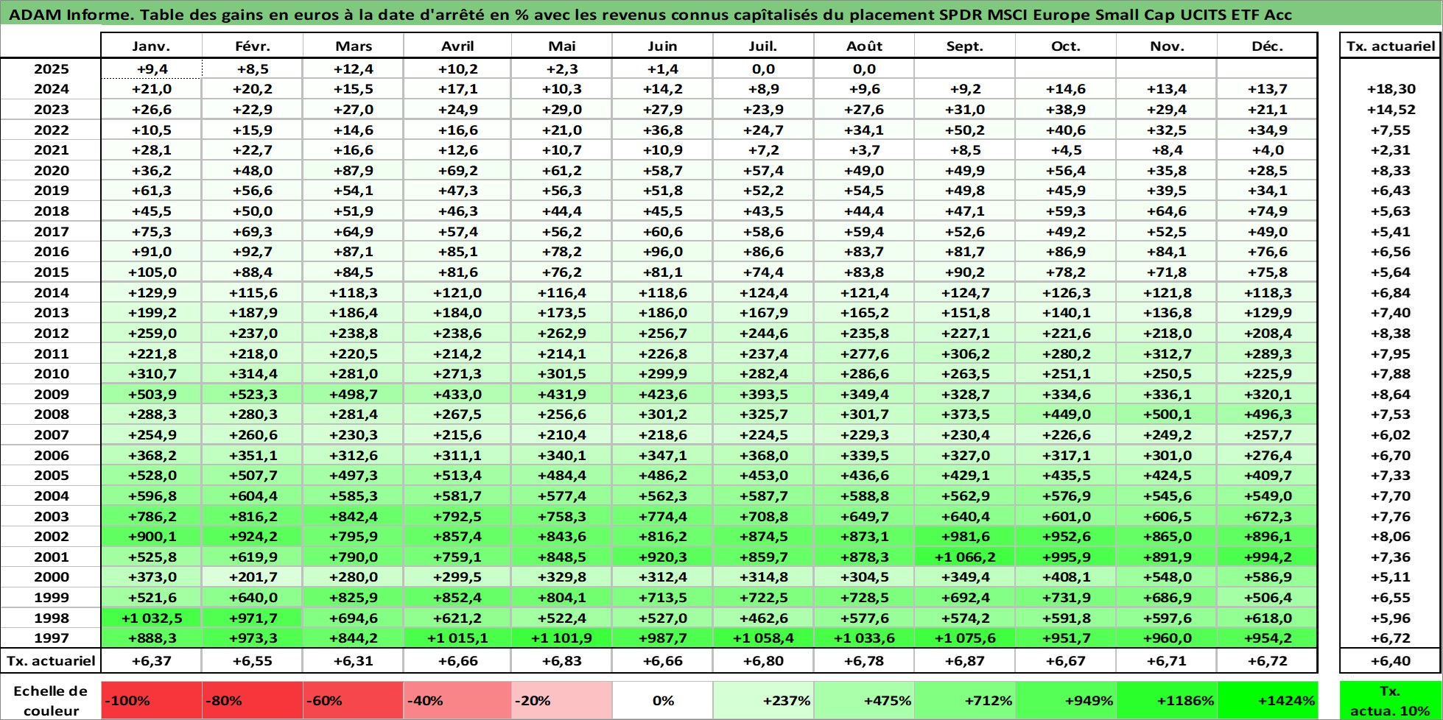Click the -80% red scale swatch
Screen dimensions: 1443x720
point(253,701)
